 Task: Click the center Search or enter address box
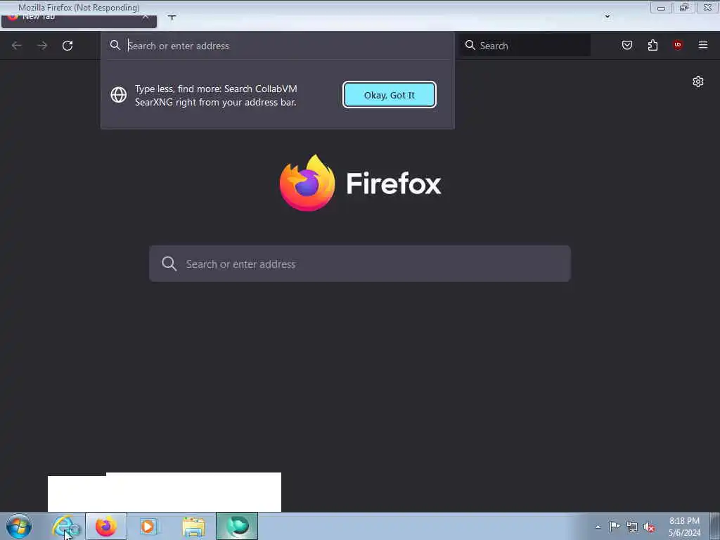point(360,264)
